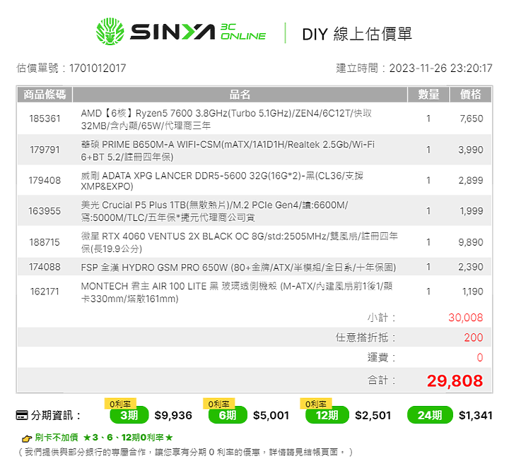Click the $5,001 installment amount
Viewport: 509px width, 473px height.
(x=271, y=415)
